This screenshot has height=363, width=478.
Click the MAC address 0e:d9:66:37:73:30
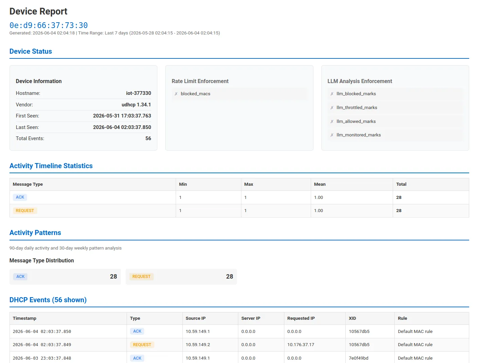pyautogui.click(x=49, y=25)
